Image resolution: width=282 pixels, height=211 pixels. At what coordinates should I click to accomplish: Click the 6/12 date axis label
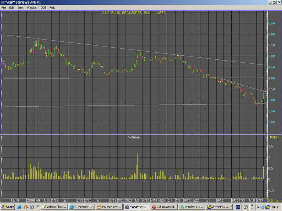click(220, 200)
